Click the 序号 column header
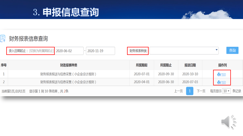 coord(4,65)
